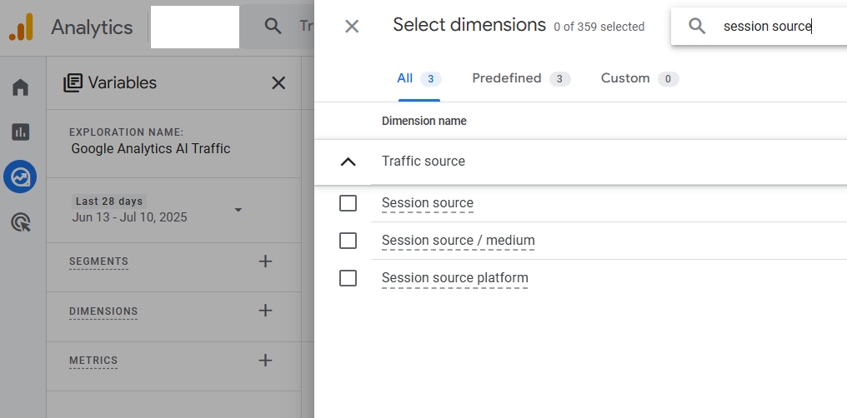Add a new segment with plus icon
This screenshot has height=418, width=847.
[x=265, y=261]
